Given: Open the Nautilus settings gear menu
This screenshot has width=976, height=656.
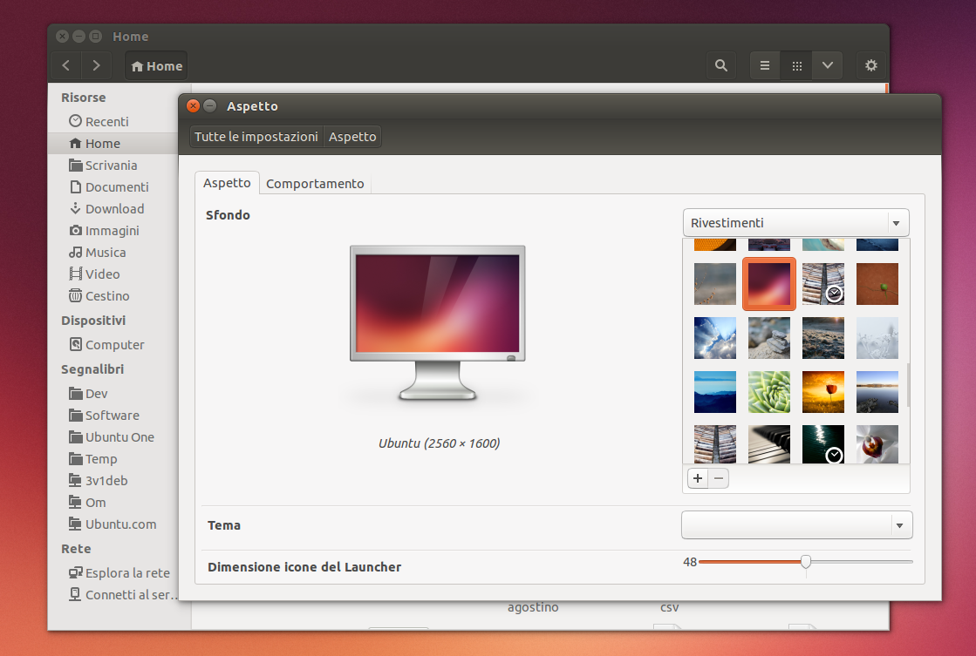Looking at the screenshot, I should pos(870,64).
